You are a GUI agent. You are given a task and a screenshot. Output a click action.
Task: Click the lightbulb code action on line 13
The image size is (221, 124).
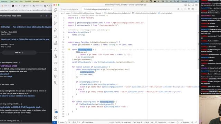coord(69,50)
